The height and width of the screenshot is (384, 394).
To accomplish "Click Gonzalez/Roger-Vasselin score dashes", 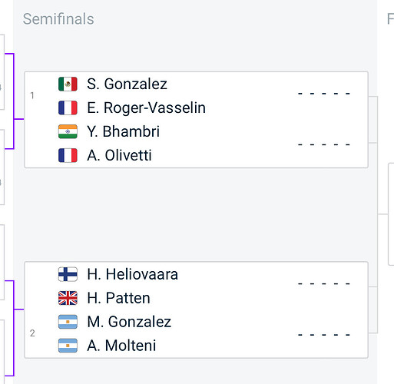I will tap(324, 94).
